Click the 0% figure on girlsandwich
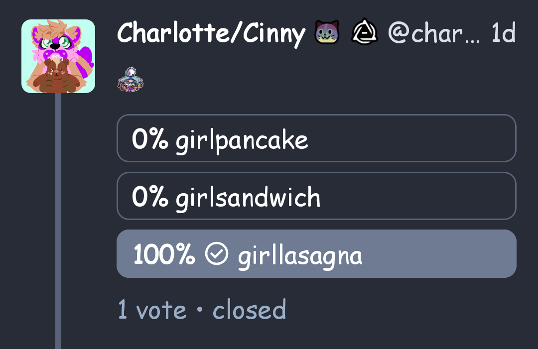 149,198
